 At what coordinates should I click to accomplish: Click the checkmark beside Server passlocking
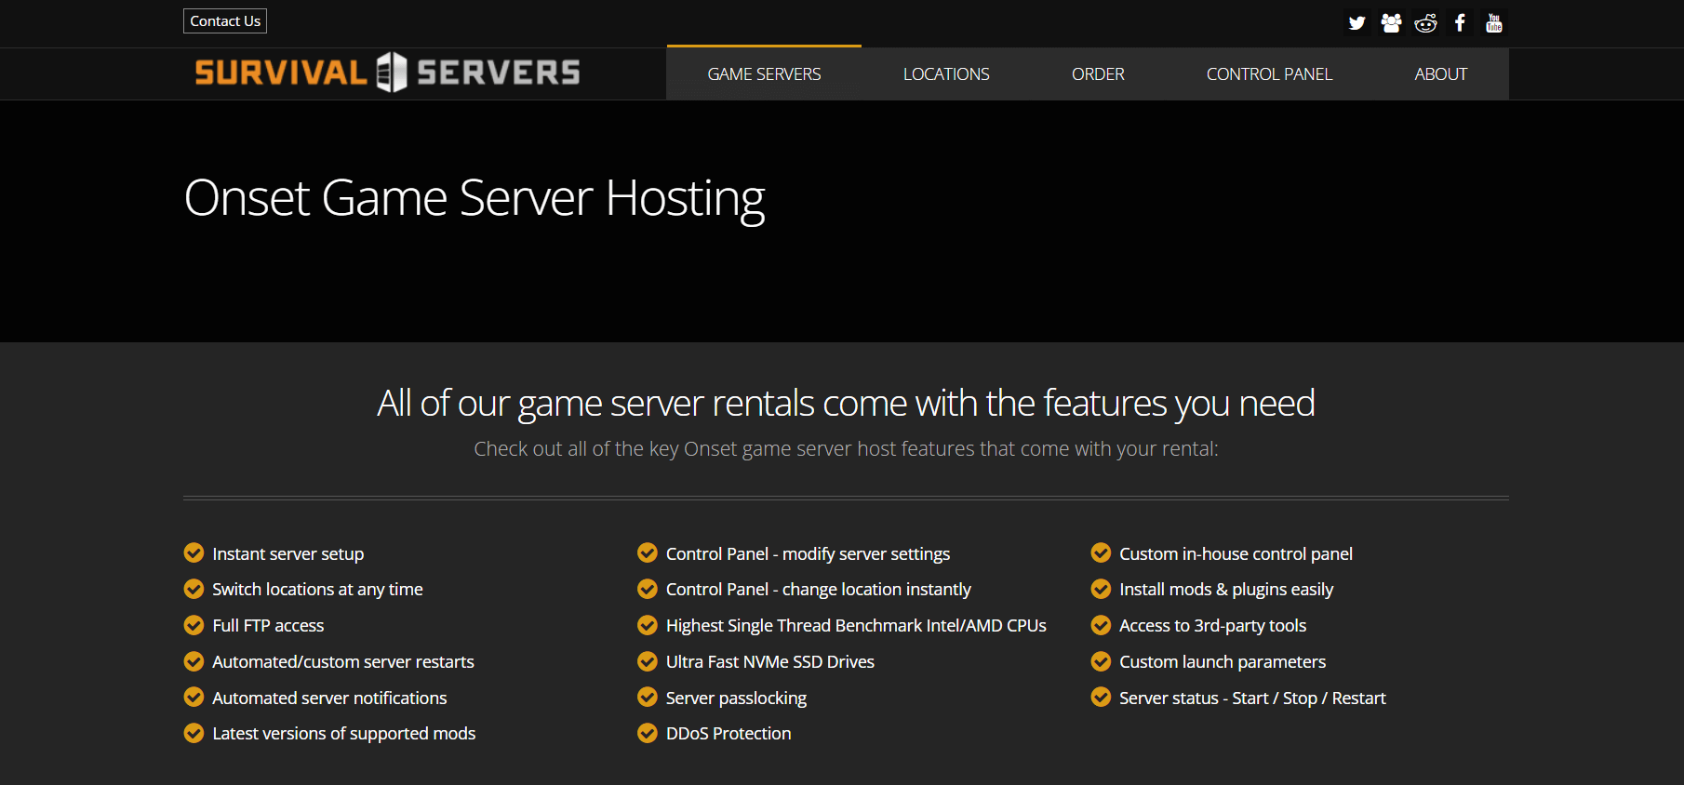click(x=647, y=697)
